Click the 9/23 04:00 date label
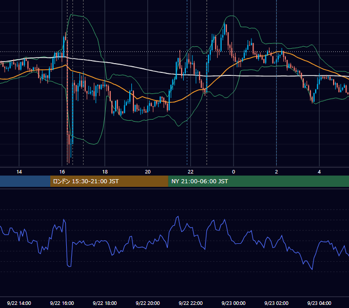Image resolution: width=349 pixels, height=308 pixels. (319, 303)
